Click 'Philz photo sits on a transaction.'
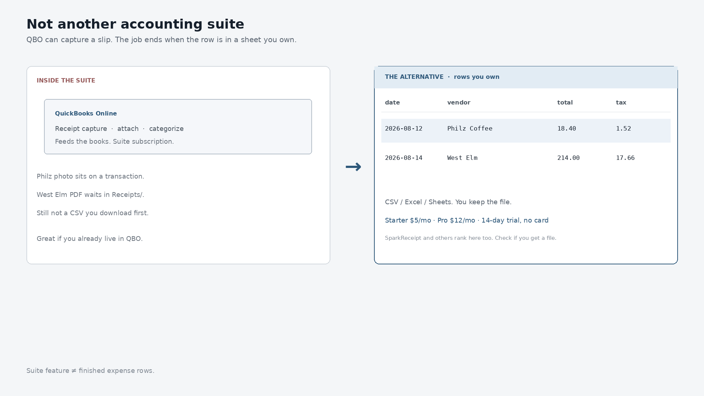The height and width of the screenshot is (396, 704). click(91, 176)
